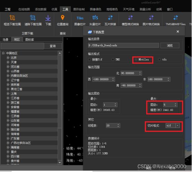Open the 工程 menu
The image size is (192, 172).
[8, 9]
